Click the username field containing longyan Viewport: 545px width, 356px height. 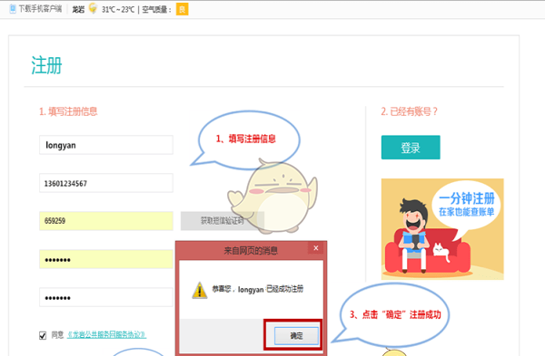pos(106,145)
